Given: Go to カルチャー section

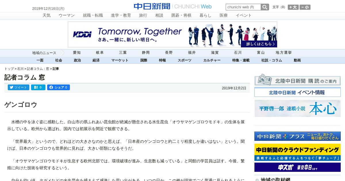Looking at the screenshot, I should tap(212, 60).
